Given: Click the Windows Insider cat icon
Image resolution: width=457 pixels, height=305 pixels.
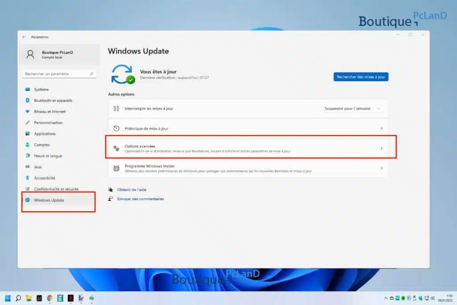Looking at the screenshot, I should click(x=116, y=168).
